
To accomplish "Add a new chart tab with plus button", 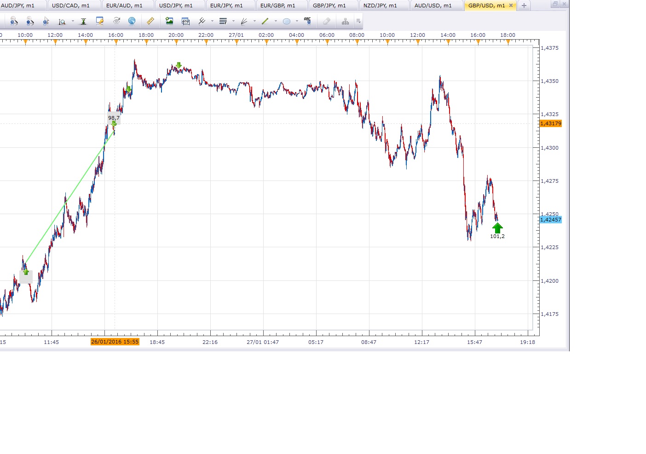I will [524, 6].
